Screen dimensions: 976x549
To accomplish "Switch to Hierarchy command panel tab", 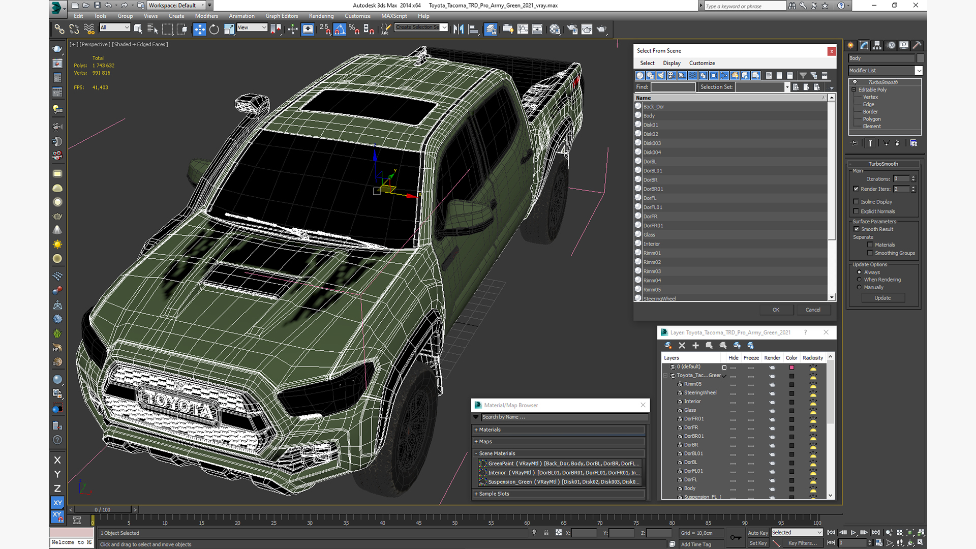I will click(877, 45).
